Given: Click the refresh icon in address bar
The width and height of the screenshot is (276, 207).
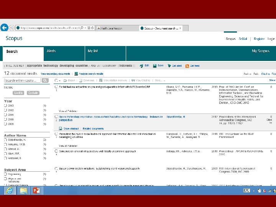Looking at the screenshot, I should coord(92,28).
